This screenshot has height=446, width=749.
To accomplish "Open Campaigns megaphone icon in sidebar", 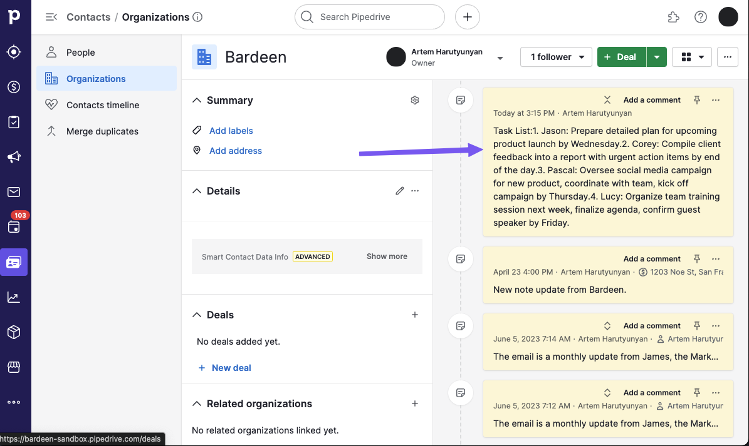I will click(14, 157).
